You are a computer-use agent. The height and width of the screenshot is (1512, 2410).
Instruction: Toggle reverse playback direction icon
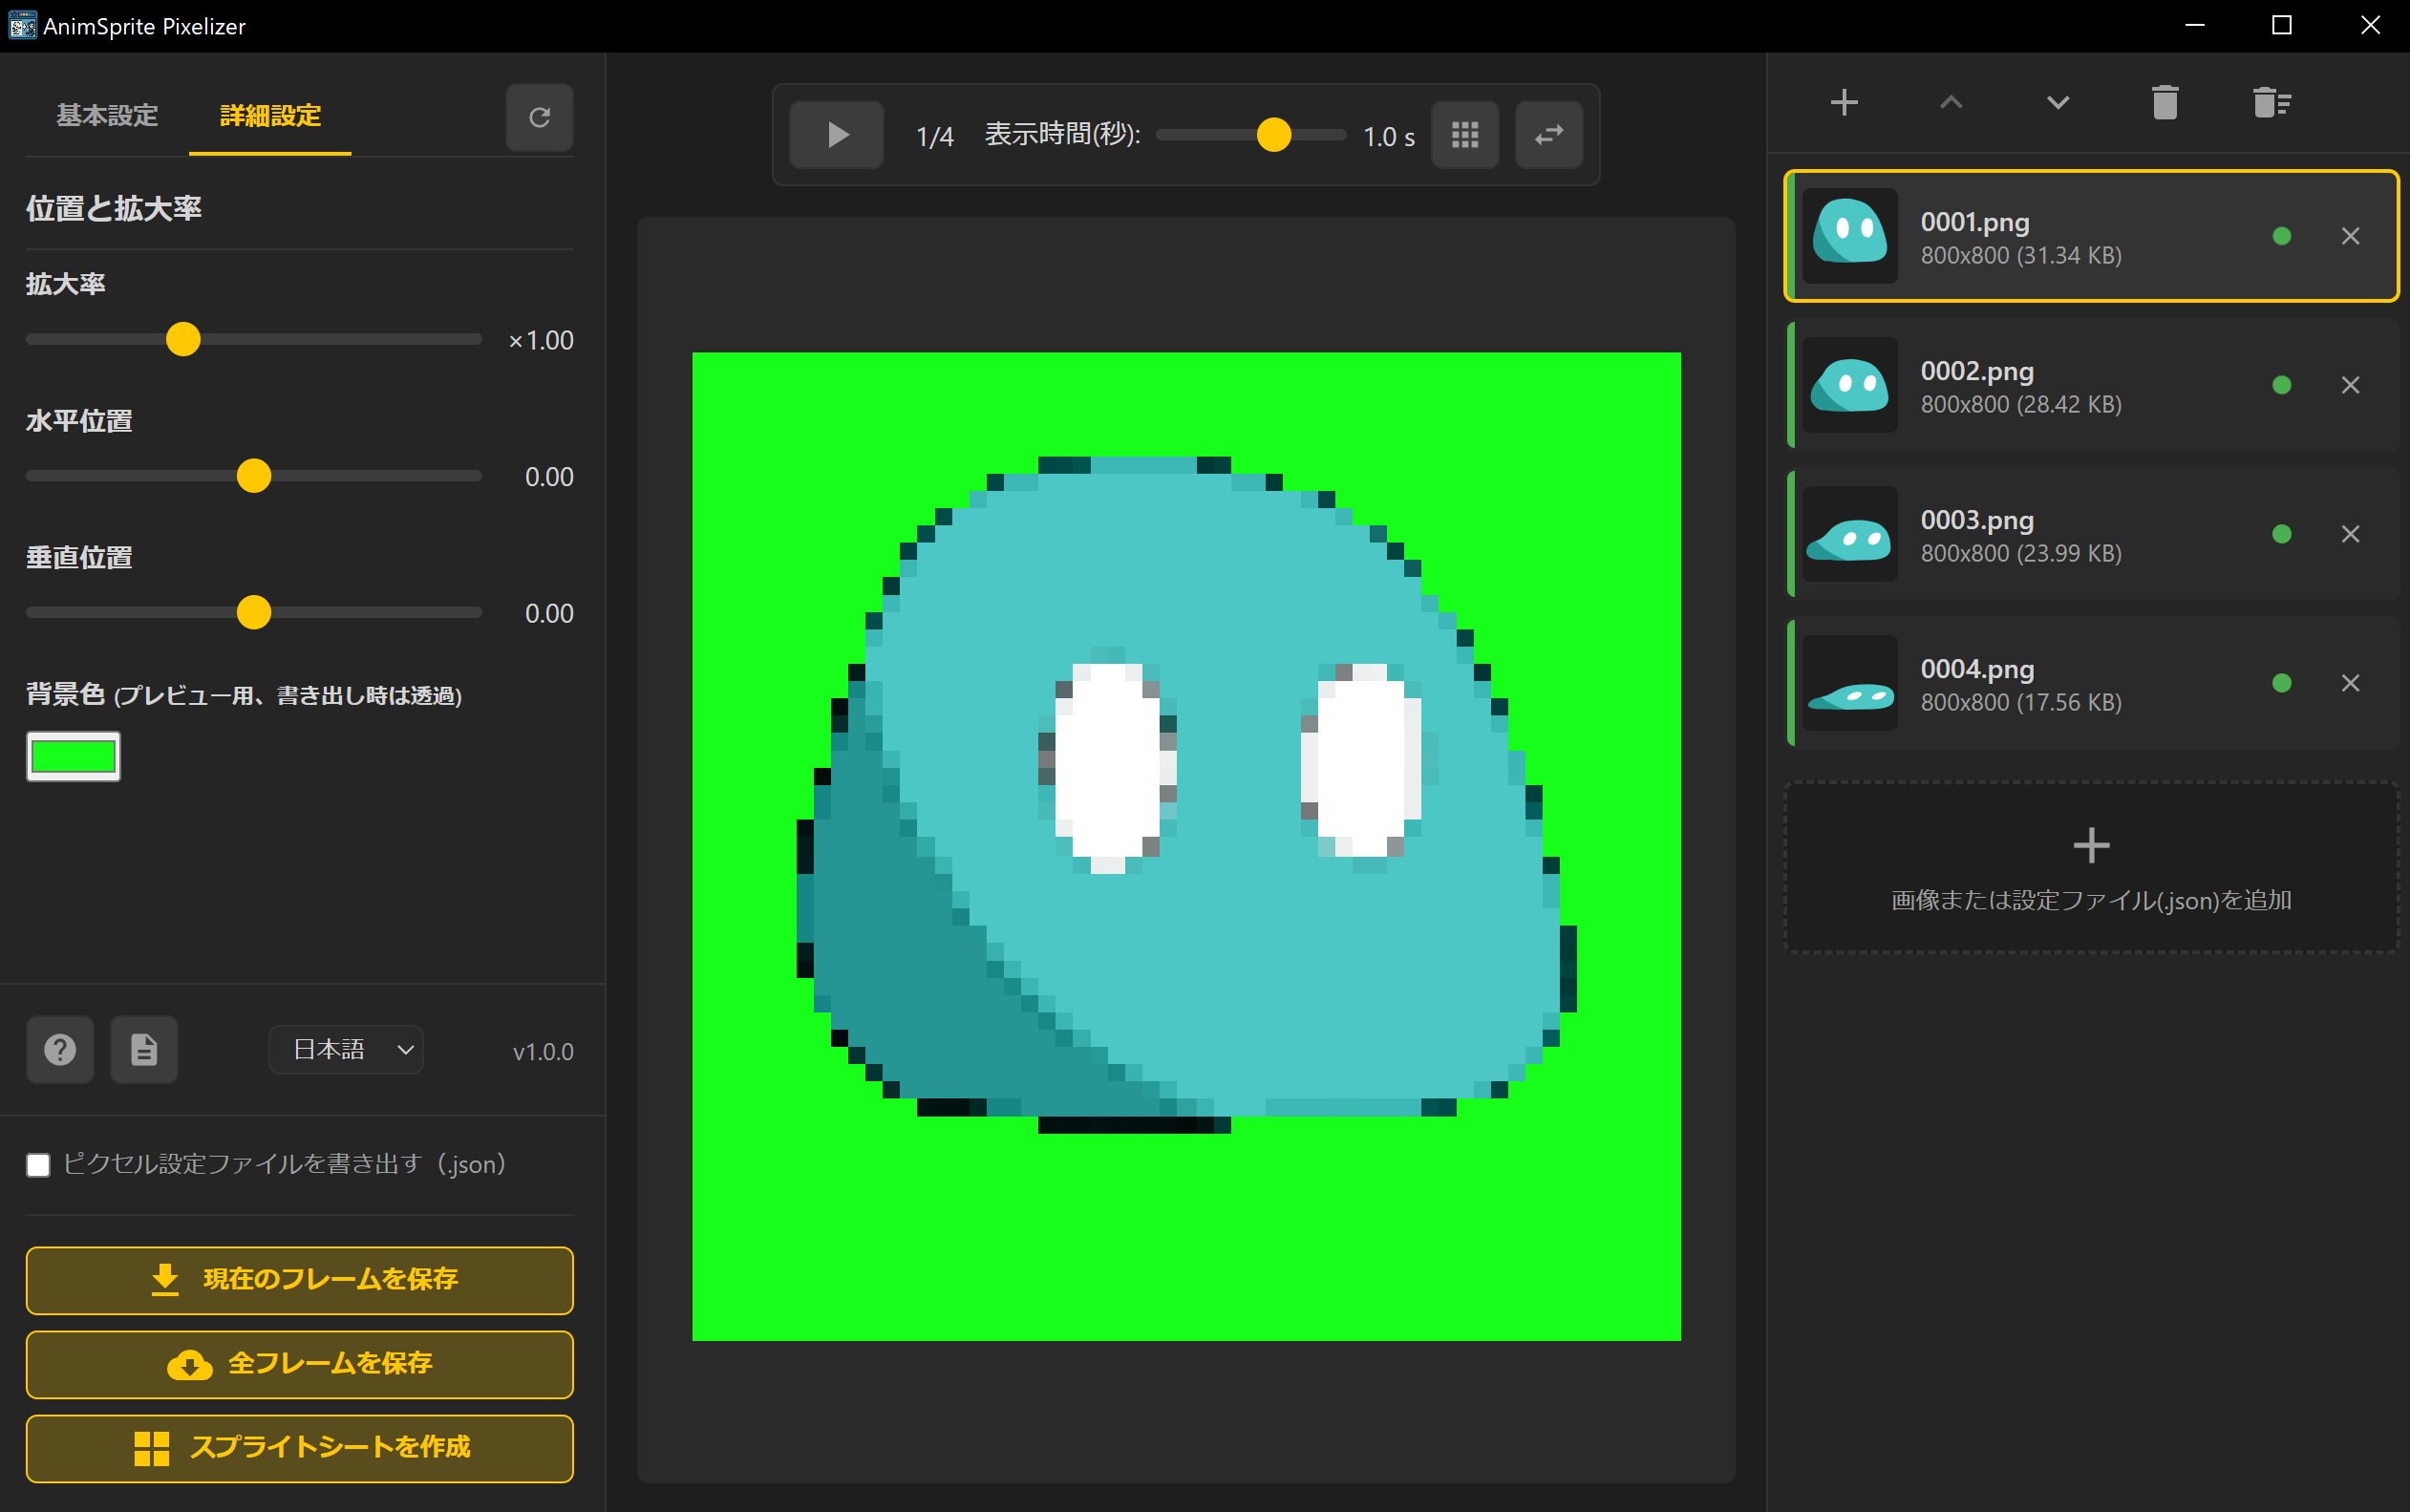[1548, 134]
